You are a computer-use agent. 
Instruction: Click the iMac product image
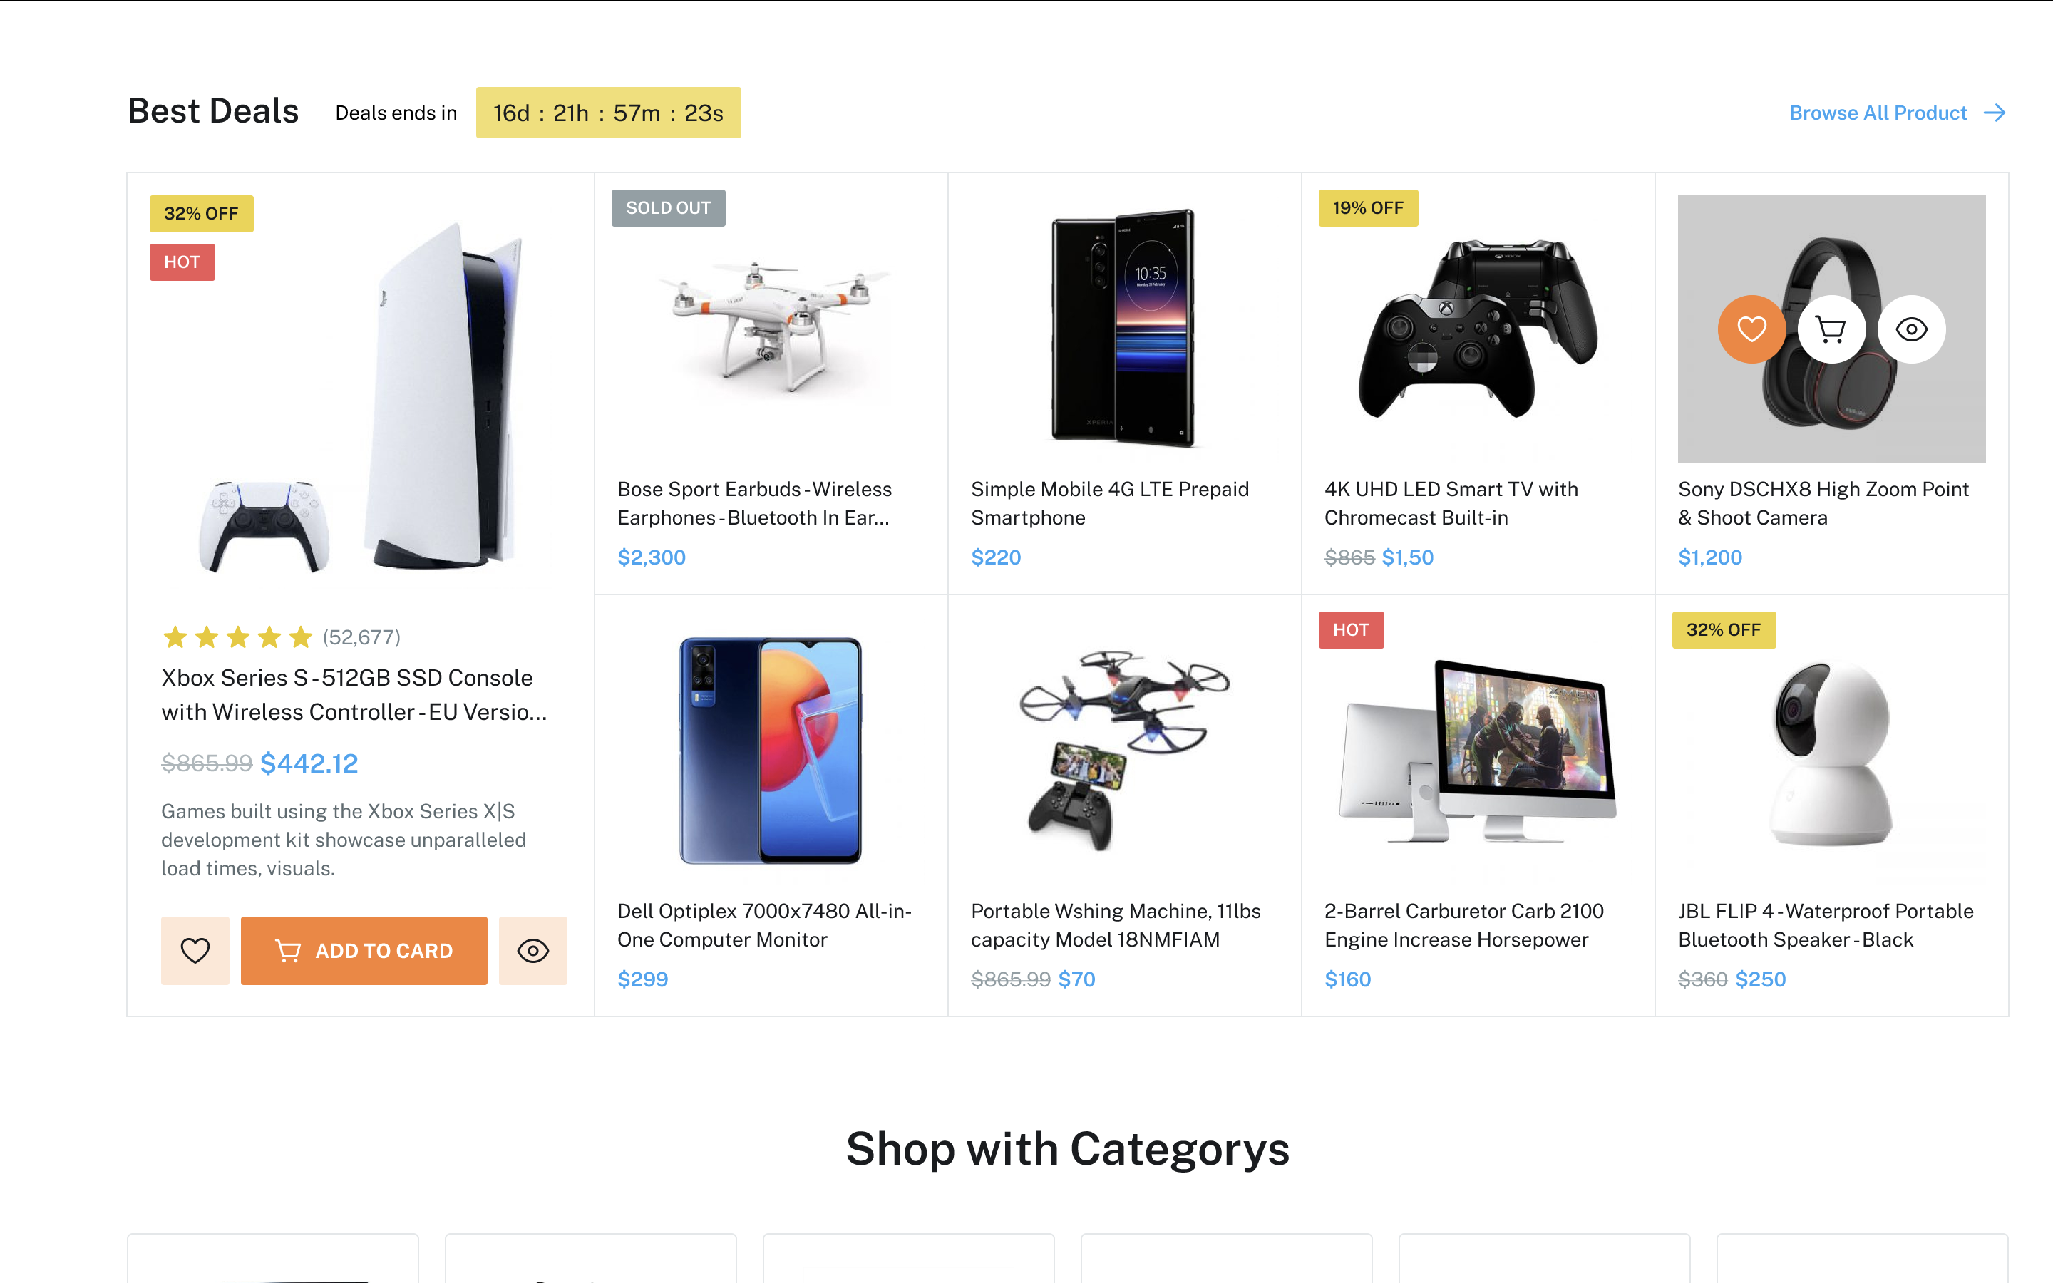1478,751
